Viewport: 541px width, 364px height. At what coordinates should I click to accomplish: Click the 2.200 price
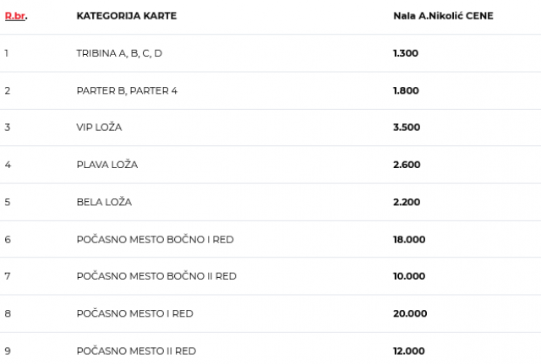point(407,202)
